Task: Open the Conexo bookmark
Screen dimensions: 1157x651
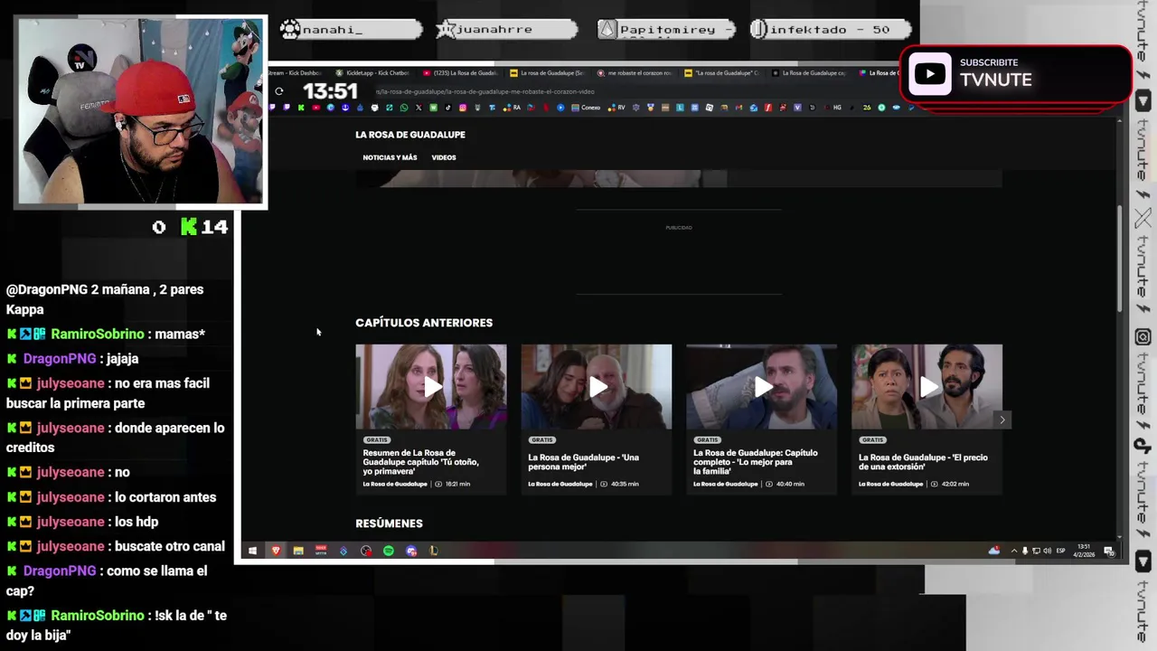Action: click(x=587, y=108)
